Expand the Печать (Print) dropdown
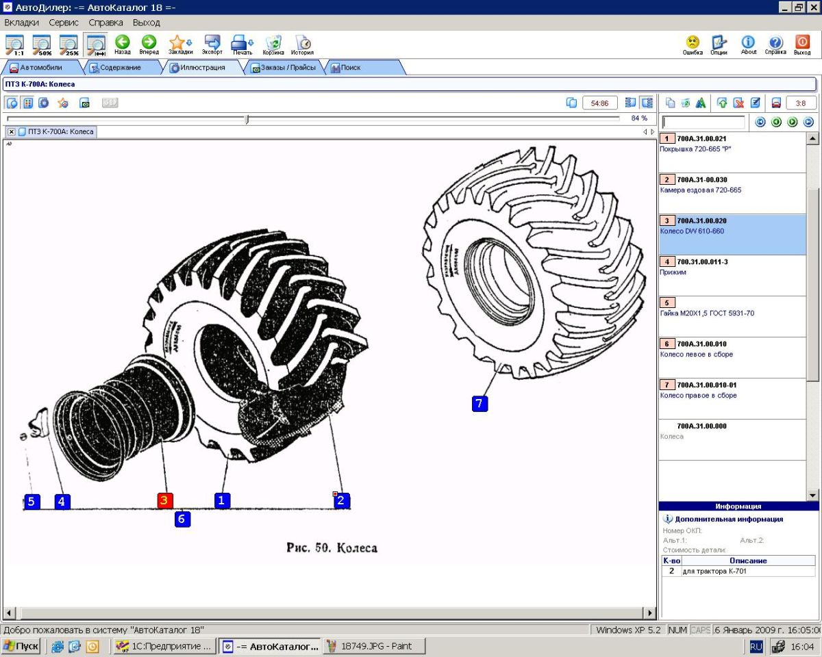 click(x=242, y=43)
